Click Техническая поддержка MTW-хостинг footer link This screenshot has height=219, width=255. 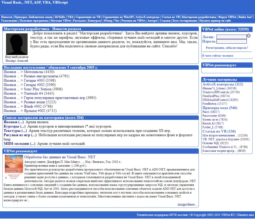(x=162, y=215)
